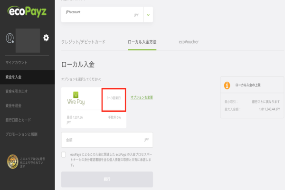Expand the JPYaccount dropdown arrow
The image size is (285, 190).
(x=148, y=15)
